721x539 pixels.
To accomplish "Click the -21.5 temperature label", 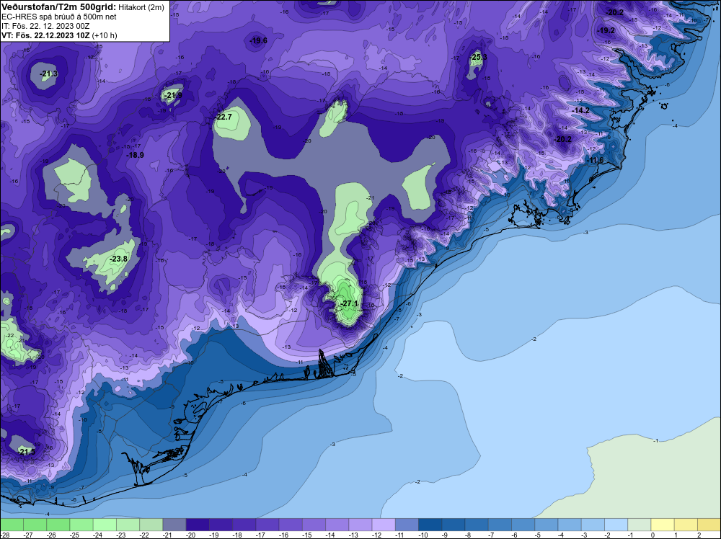I will 26,452.
